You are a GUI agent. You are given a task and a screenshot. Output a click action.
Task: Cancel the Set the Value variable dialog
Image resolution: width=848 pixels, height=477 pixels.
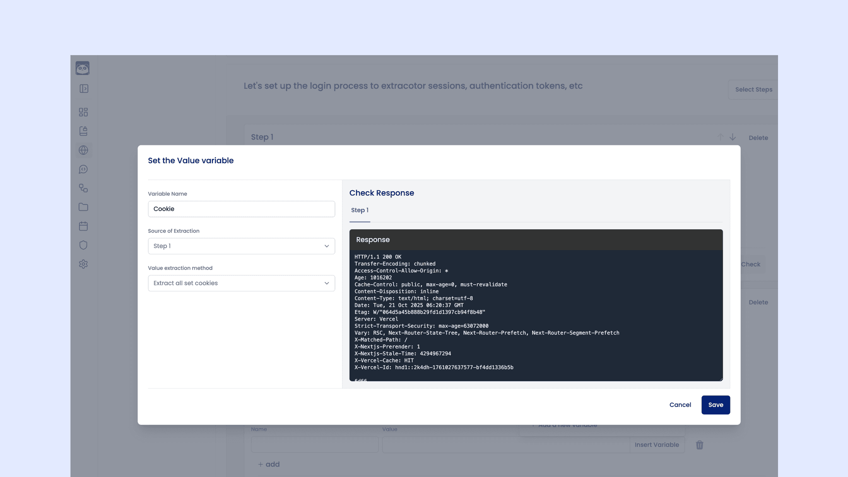click(680, 405)
